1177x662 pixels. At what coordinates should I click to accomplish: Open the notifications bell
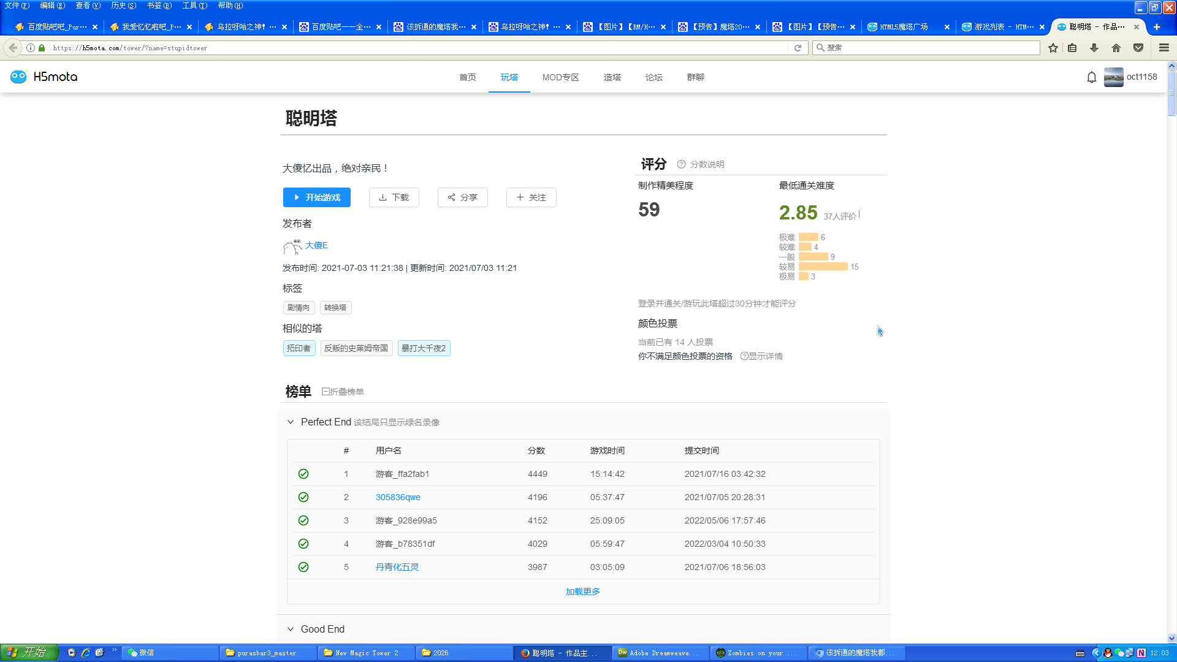[x=1092, y=77]
